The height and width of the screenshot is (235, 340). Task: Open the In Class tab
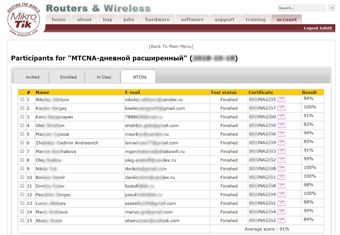(104, 77)
